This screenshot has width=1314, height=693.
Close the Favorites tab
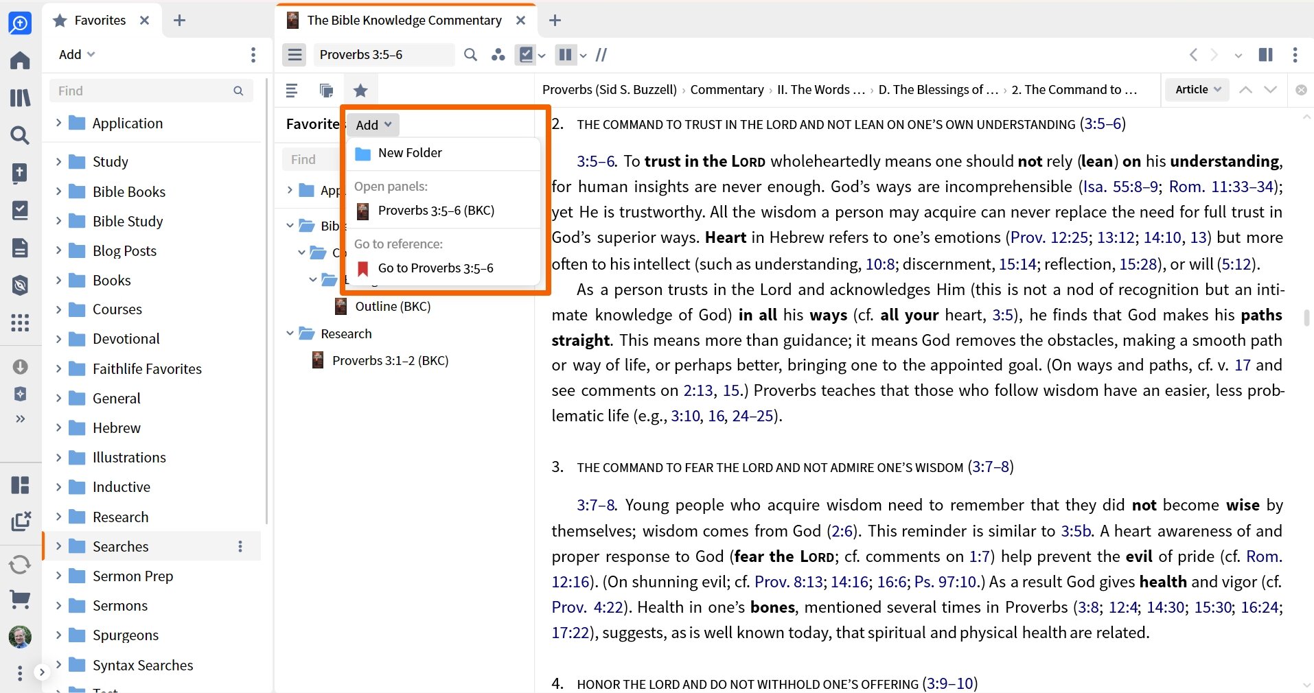(x=145, y=21)
